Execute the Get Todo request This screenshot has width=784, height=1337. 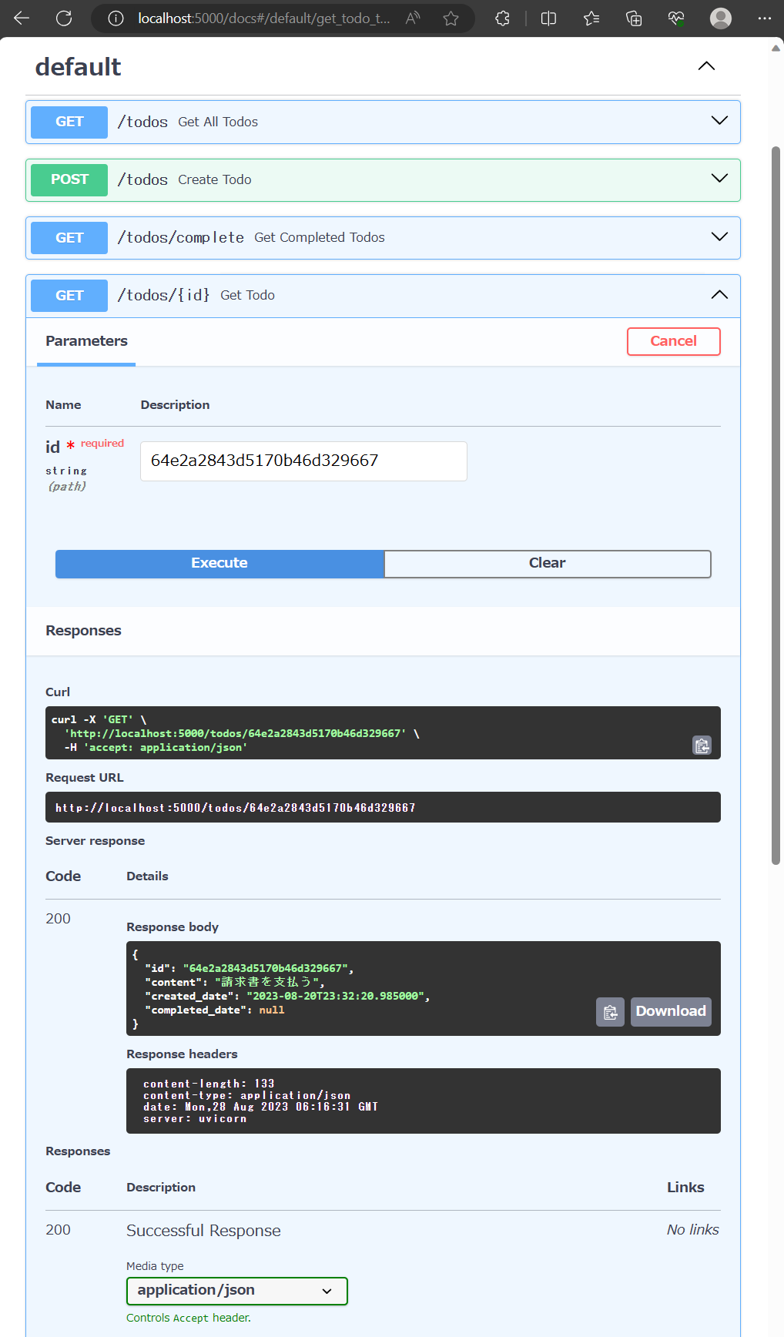click(219, 564)
